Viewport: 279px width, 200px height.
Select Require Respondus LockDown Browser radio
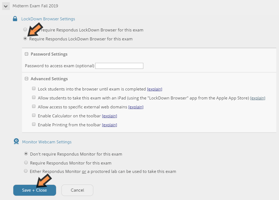pos(25,38)
